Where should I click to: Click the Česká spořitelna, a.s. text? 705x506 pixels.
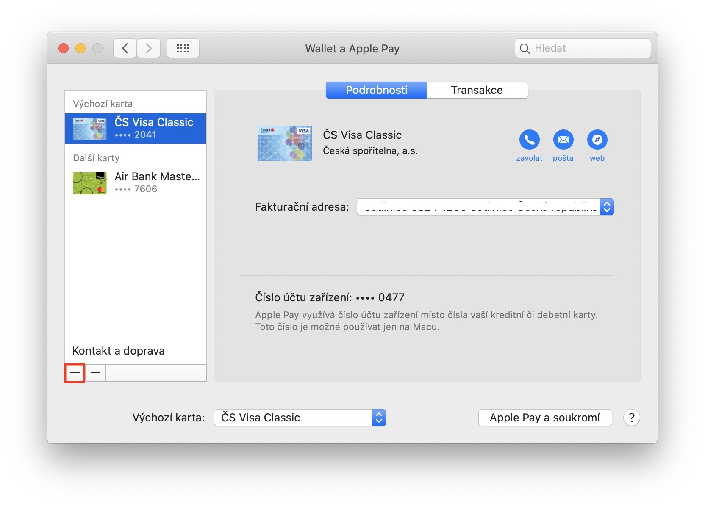[x=370, y=151]
